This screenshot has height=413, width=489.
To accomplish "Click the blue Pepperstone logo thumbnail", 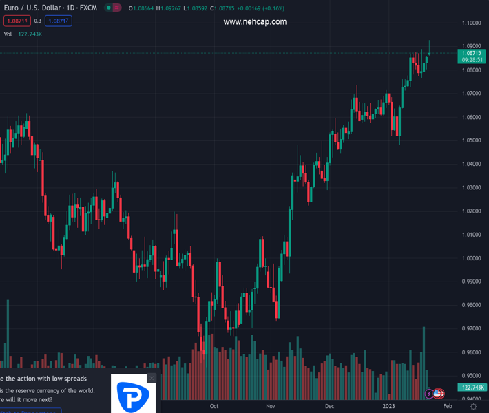I will coord(135,396).
